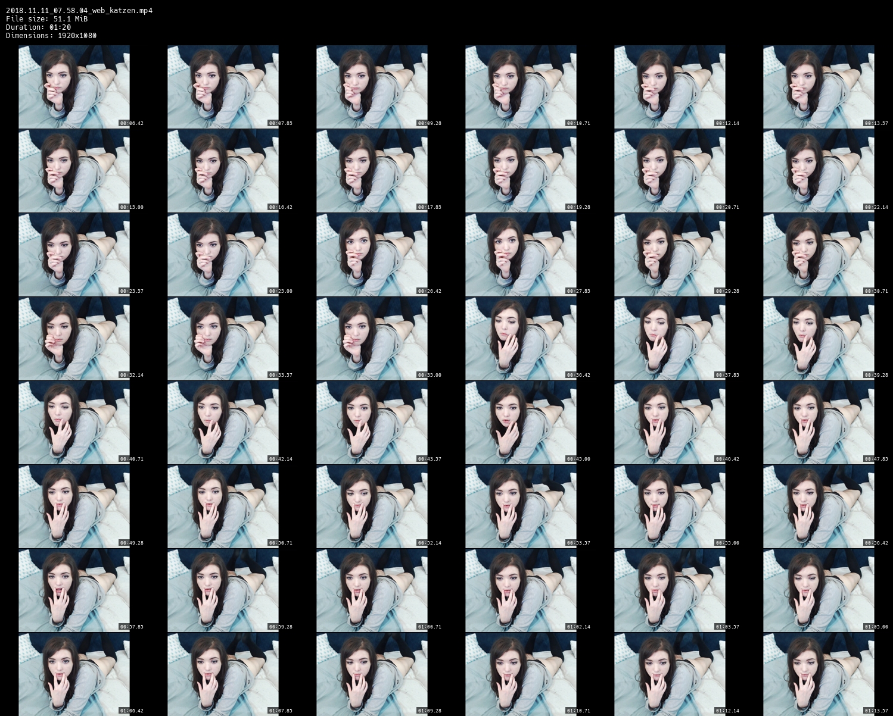The image size is (893, 716).
Task: Click the 'File size: 51.1 MiB' line
Action: coord(47,18)
